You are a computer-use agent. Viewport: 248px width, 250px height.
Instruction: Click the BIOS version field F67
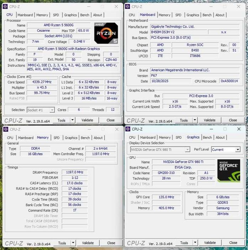195,76
